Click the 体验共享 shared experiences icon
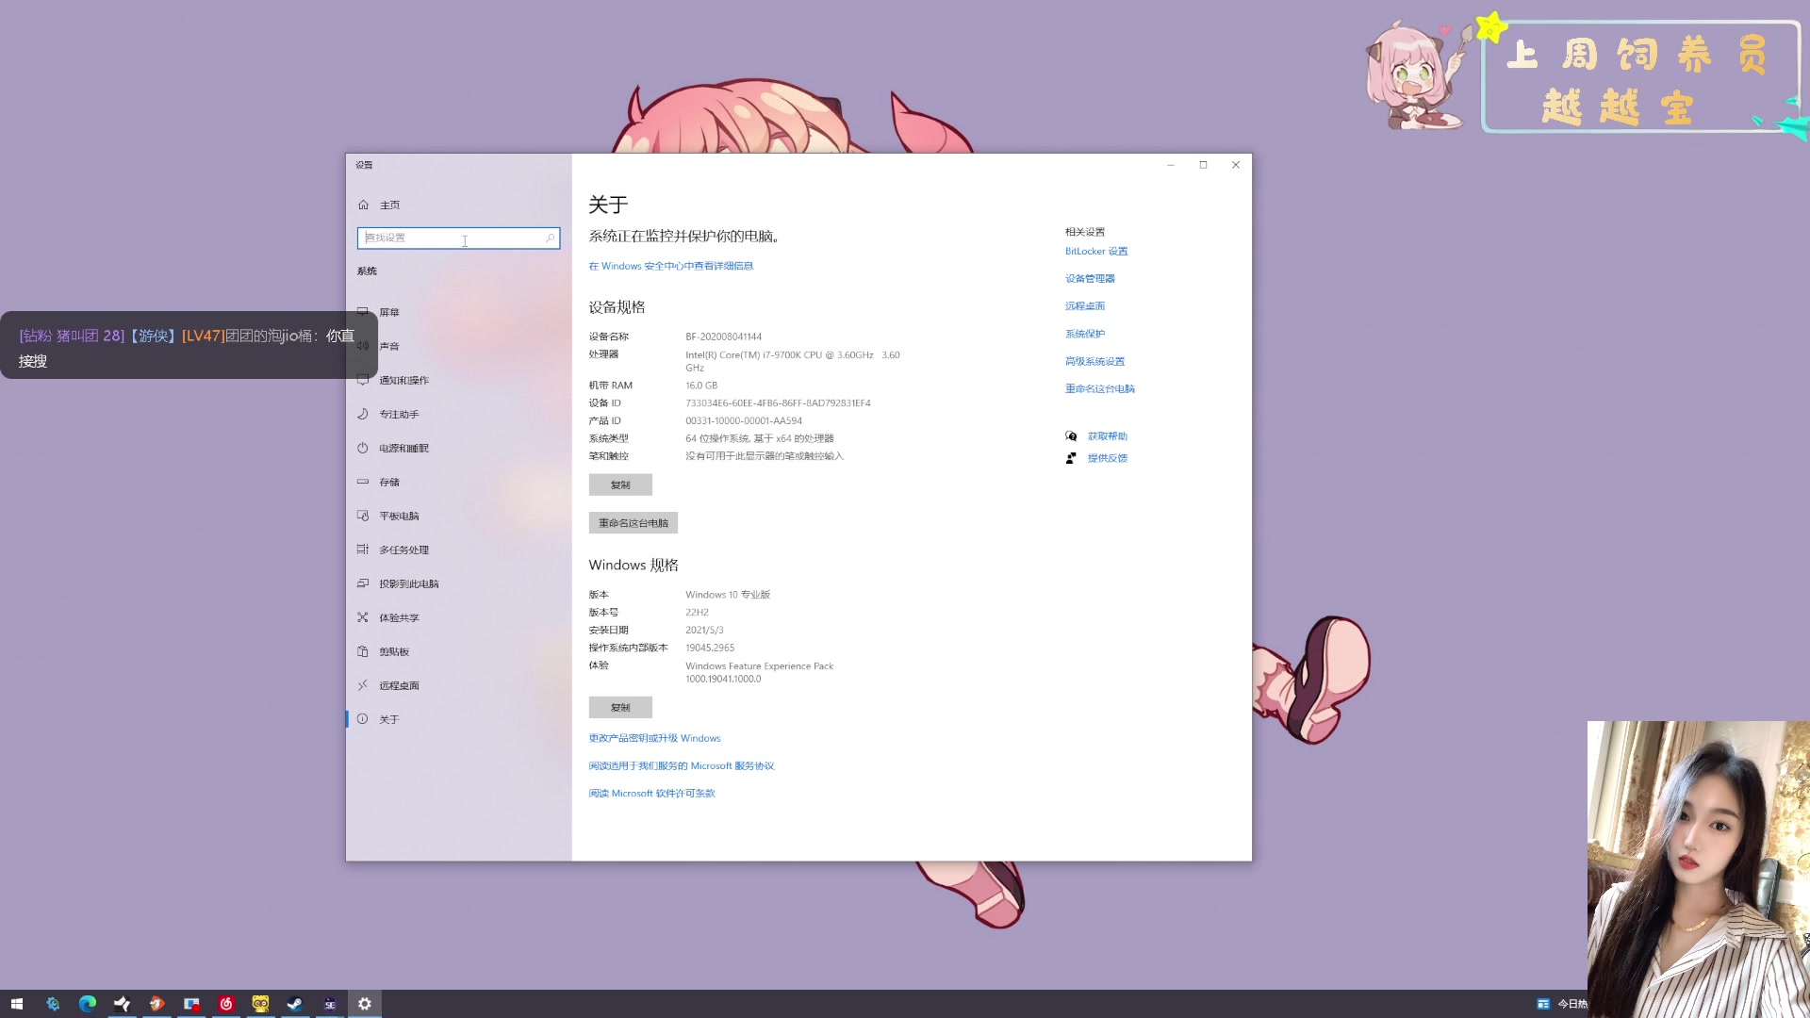This screenshot has width=1810, height=1018. [363, 617]
